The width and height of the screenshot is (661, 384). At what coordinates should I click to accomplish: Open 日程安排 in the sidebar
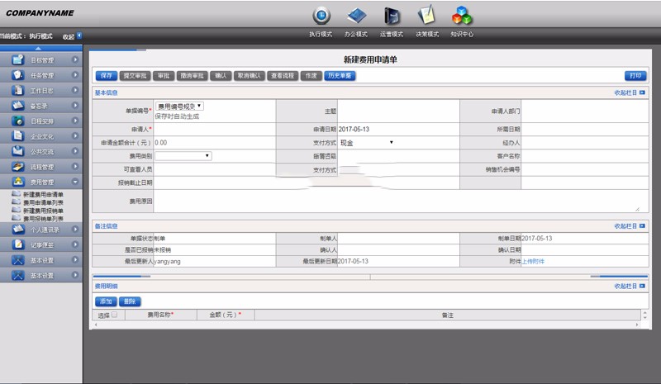point(18,121)
